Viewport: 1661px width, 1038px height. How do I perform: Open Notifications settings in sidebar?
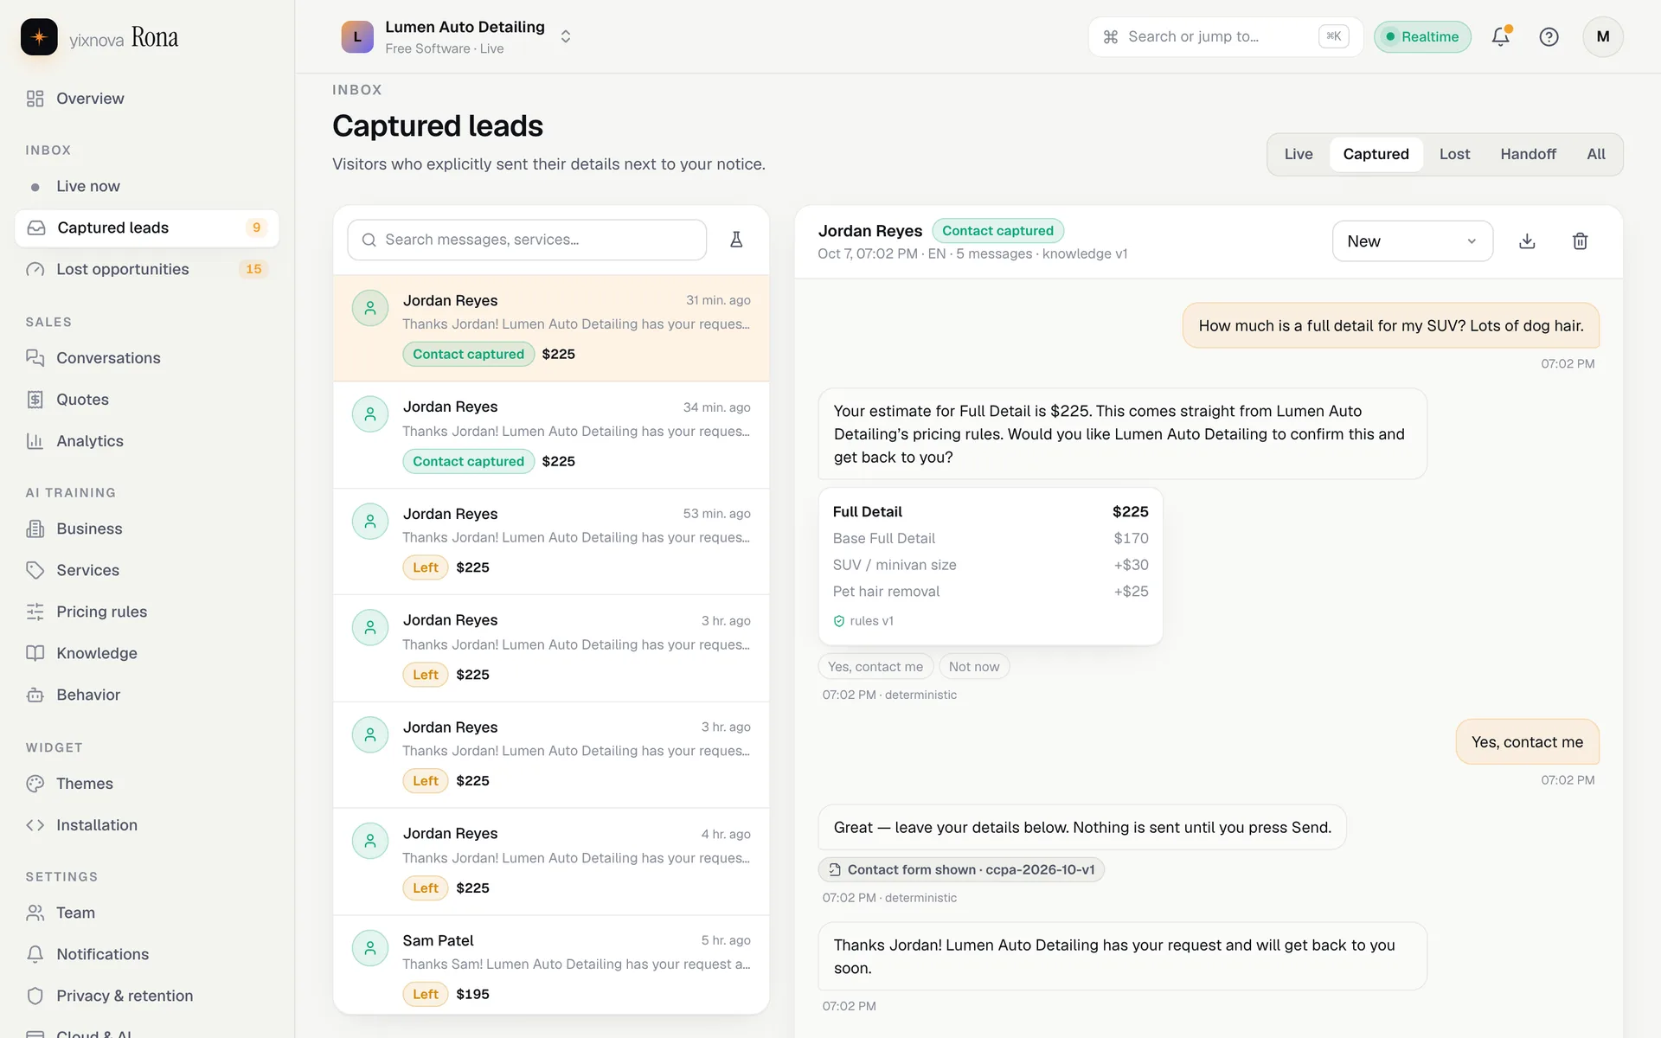click(147, 954)
